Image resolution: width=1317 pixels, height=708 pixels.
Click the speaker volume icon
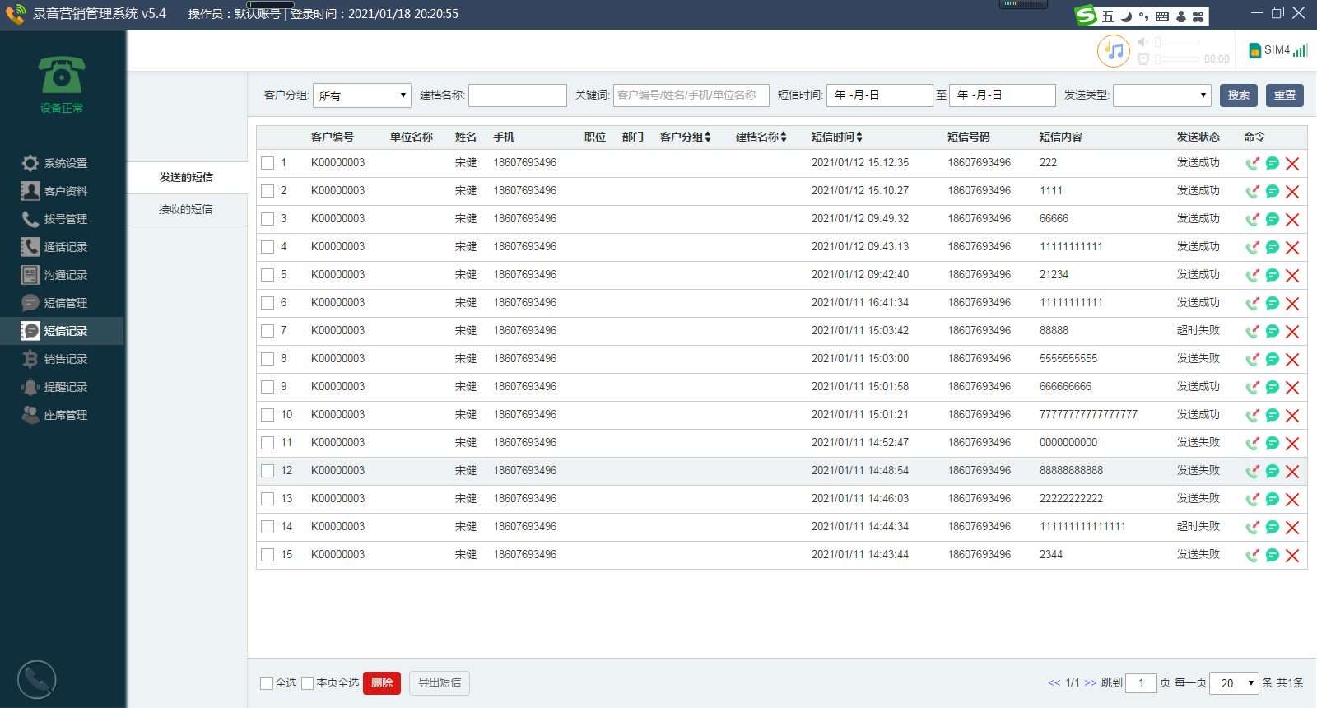coord(1142,42)
